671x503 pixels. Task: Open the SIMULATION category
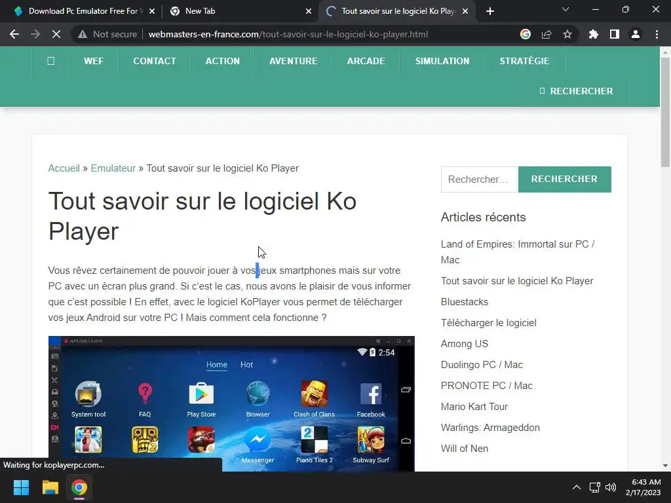tap(442, 61)
